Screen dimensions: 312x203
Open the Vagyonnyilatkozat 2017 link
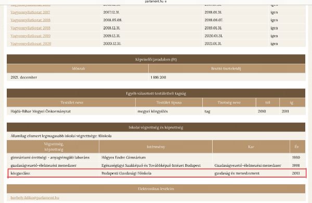coord(30,12)
